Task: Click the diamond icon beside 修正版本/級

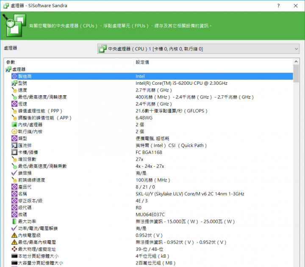Action: [x=14, y=200]
